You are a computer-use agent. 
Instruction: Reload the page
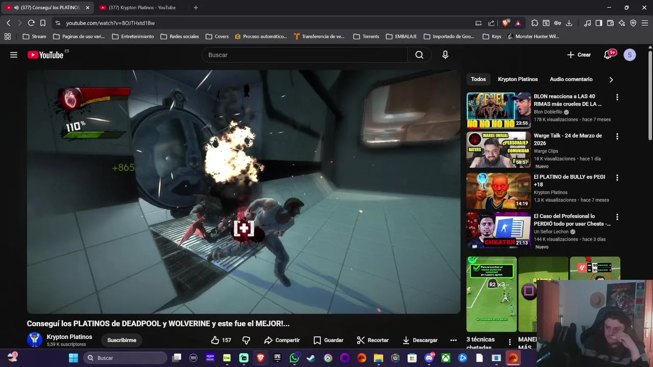pos(31,23)
